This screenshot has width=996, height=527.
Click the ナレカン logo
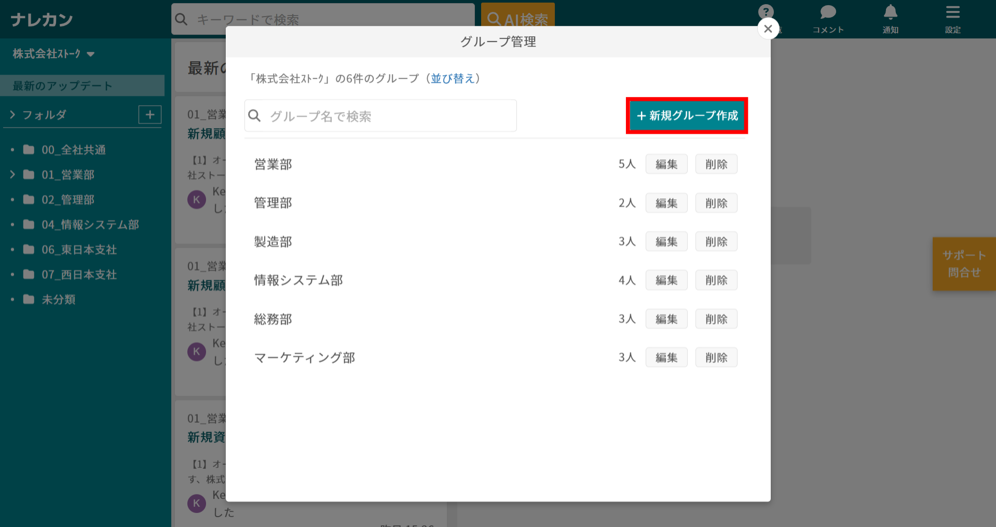pos(42,20)
